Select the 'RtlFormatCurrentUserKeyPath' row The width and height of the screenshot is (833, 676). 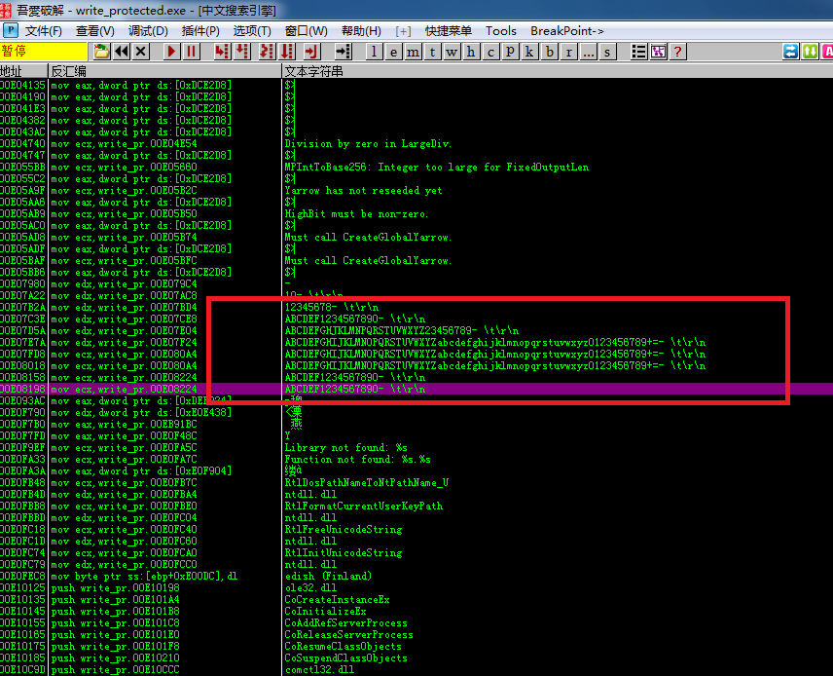[x=416, y=506]
